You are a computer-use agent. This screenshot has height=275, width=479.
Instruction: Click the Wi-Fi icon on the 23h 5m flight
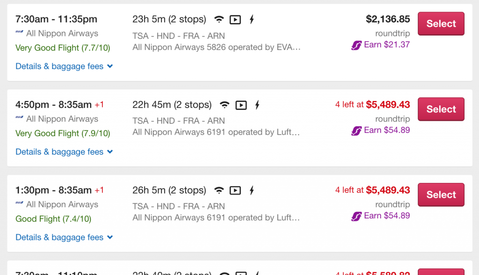(219, 20)
